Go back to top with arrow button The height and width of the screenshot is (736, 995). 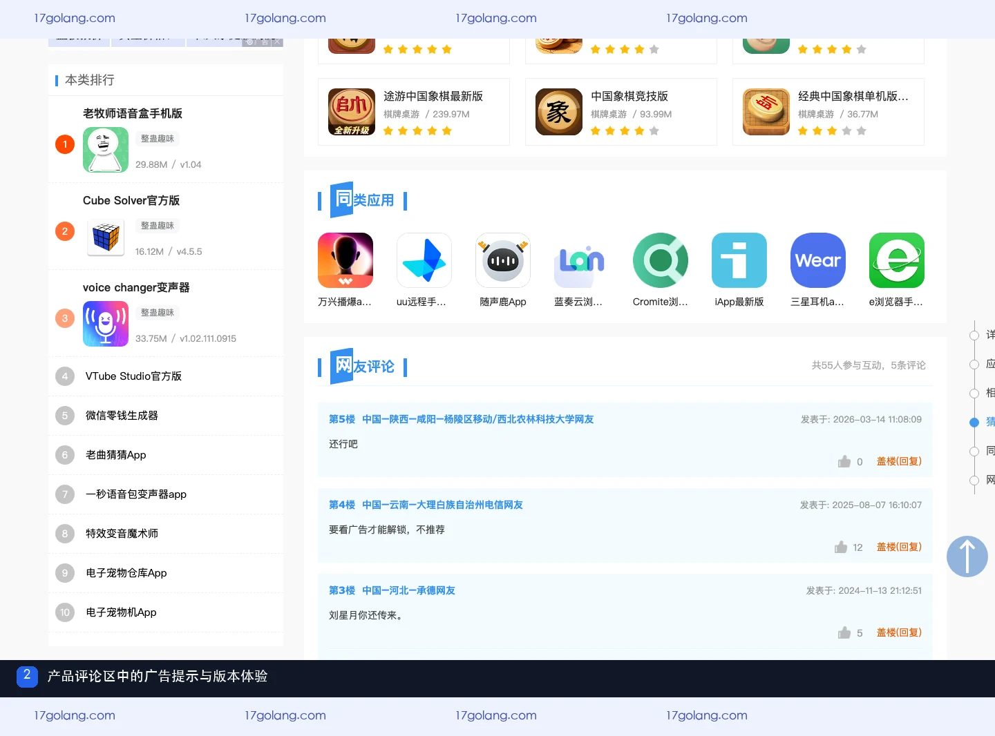tap(967, 556)
